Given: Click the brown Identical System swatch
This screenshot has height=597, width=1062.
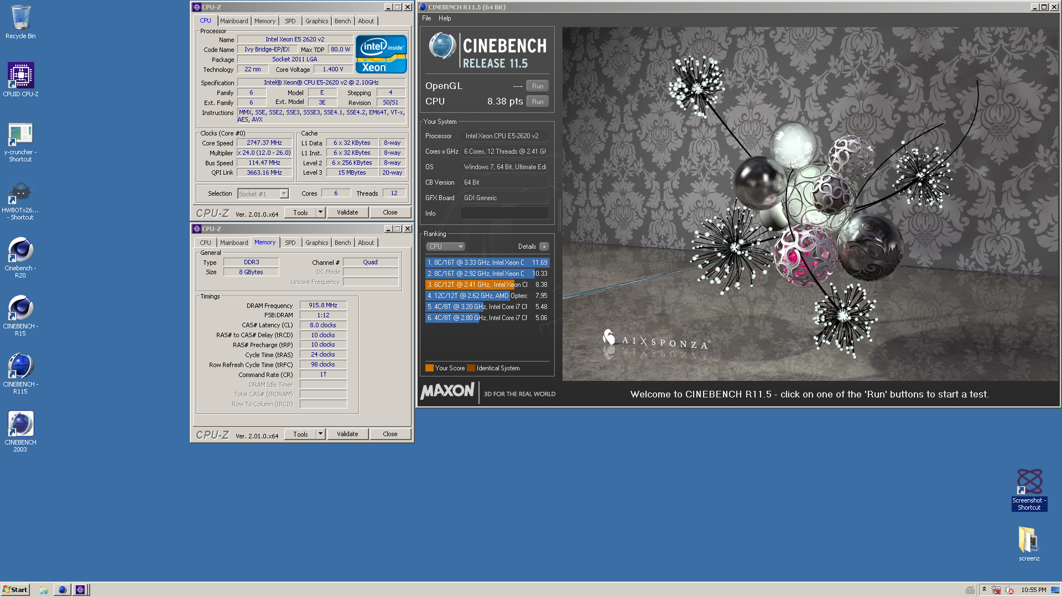Looking at the screenshot, I should 471,368.
